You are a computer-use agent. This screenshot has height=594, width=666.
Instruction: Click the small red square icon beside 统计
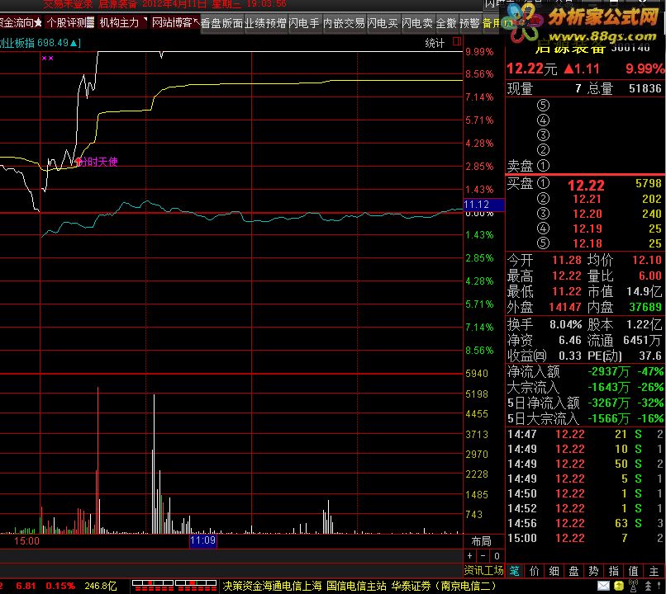coord(457,41)
